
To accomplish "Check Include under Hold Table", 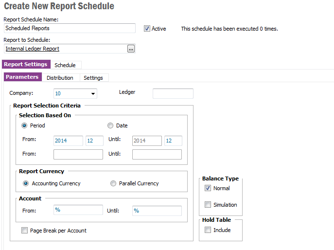I will [x=208, y=230].
